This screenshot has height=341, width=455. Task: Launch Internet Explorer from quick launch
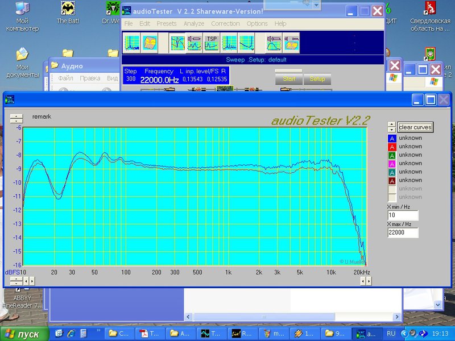click(x=71, y=334)
